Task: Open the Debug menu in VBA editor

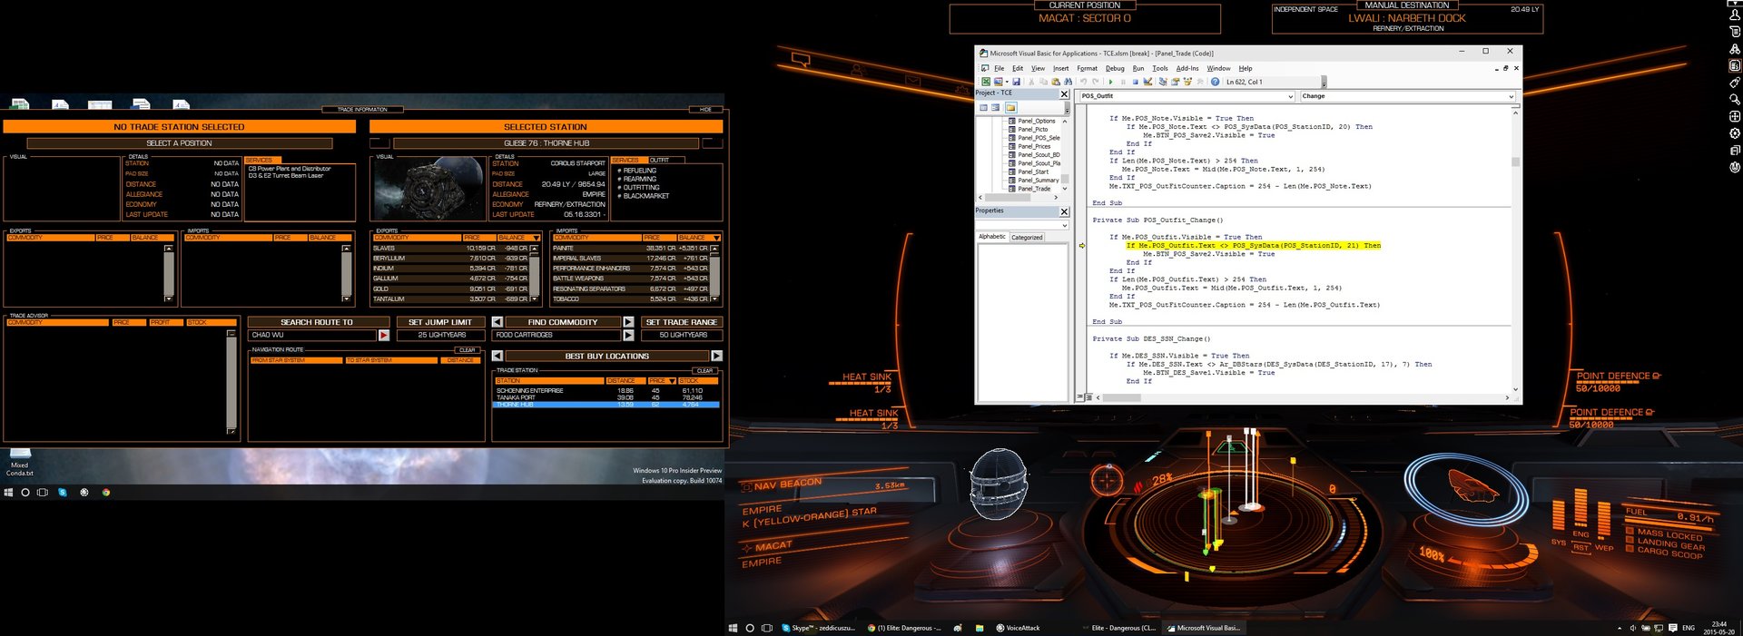Action: click(x=1115, y=68)
